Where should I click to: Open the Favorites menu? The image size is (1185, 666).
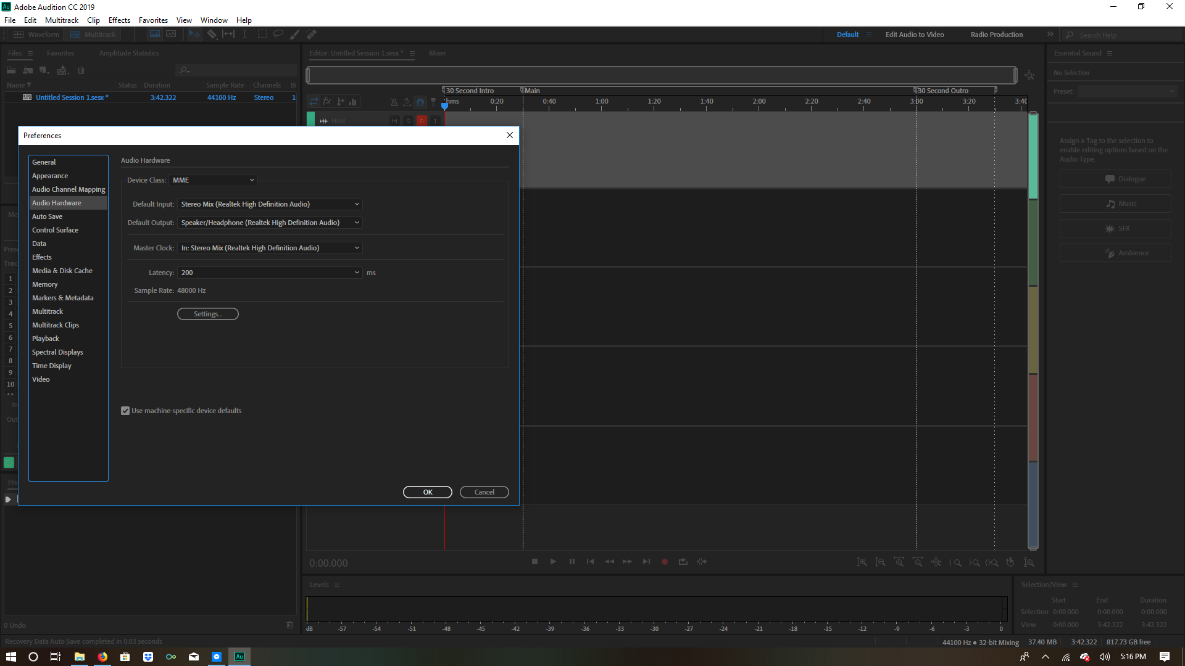[153, 20]
